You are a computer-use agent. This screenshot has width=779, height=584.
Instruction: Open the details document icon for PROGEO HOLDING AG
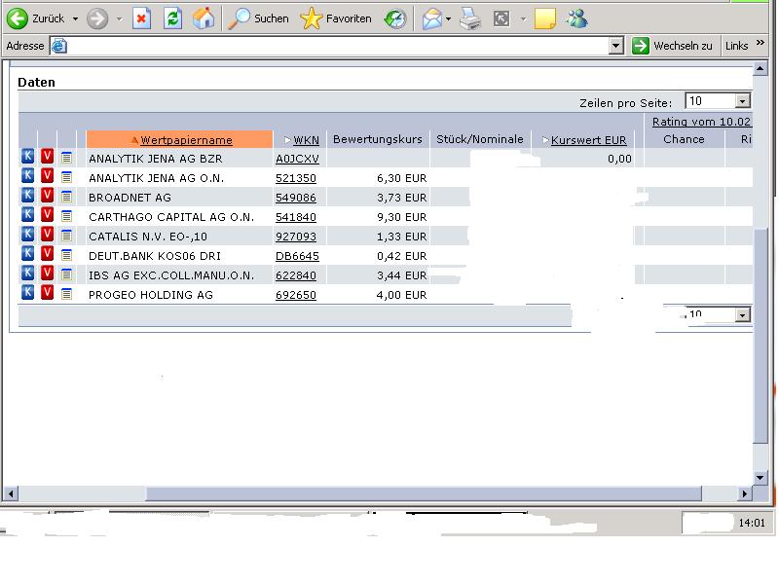pos(66,293)
